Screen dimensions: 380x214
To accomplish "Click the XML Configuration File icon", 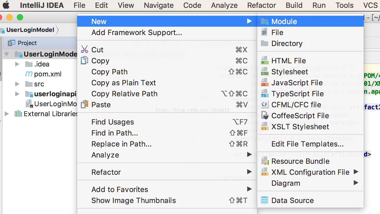I will 265,172.
